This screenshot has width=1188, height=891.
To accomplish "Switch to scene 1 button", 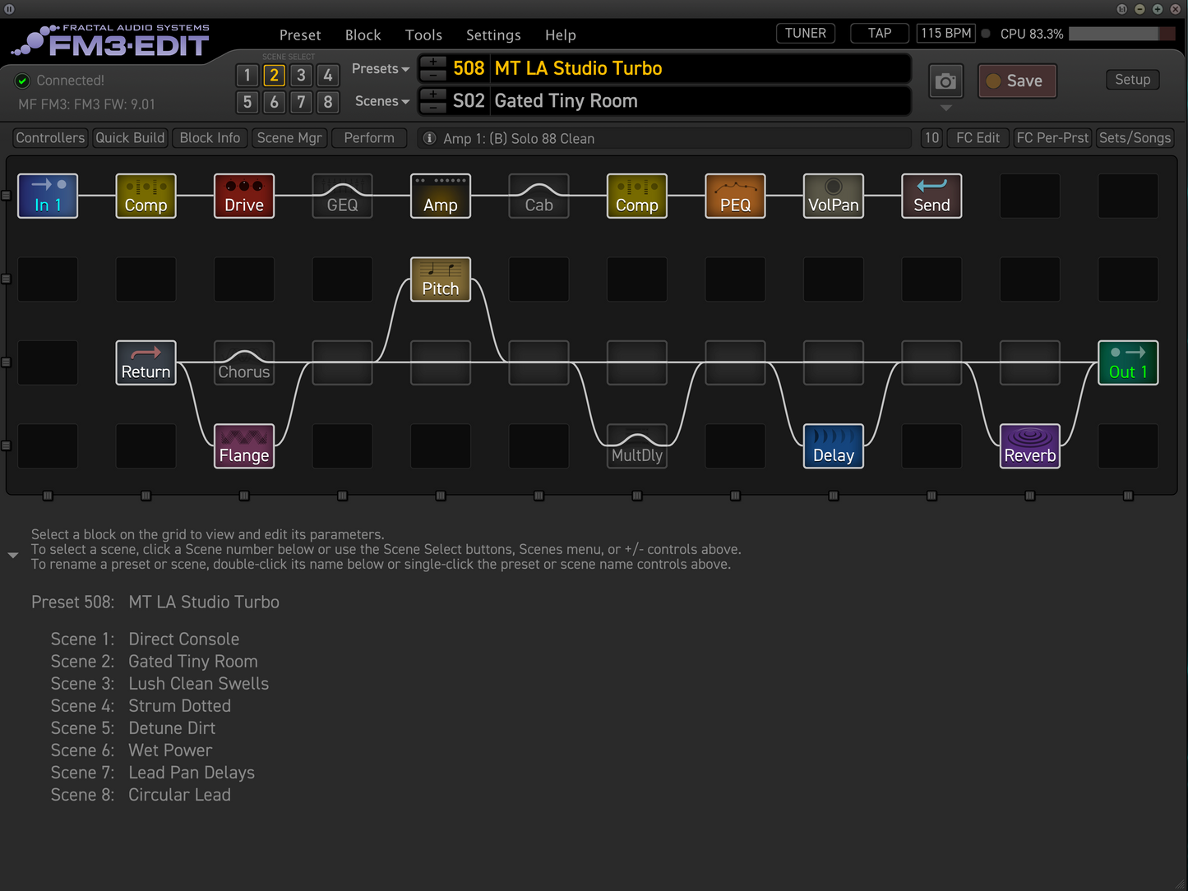I will tap(247, 76).
